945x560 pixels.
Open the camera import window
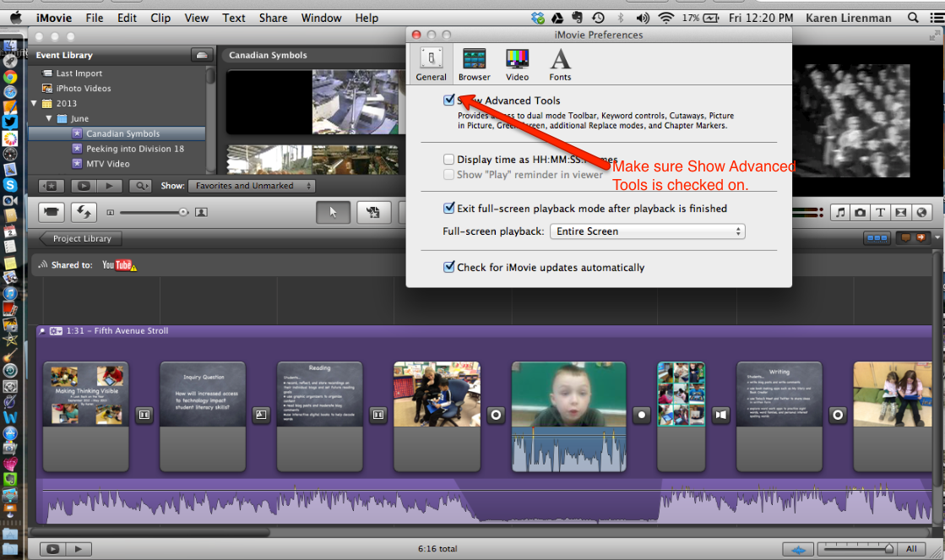point(52,212)
